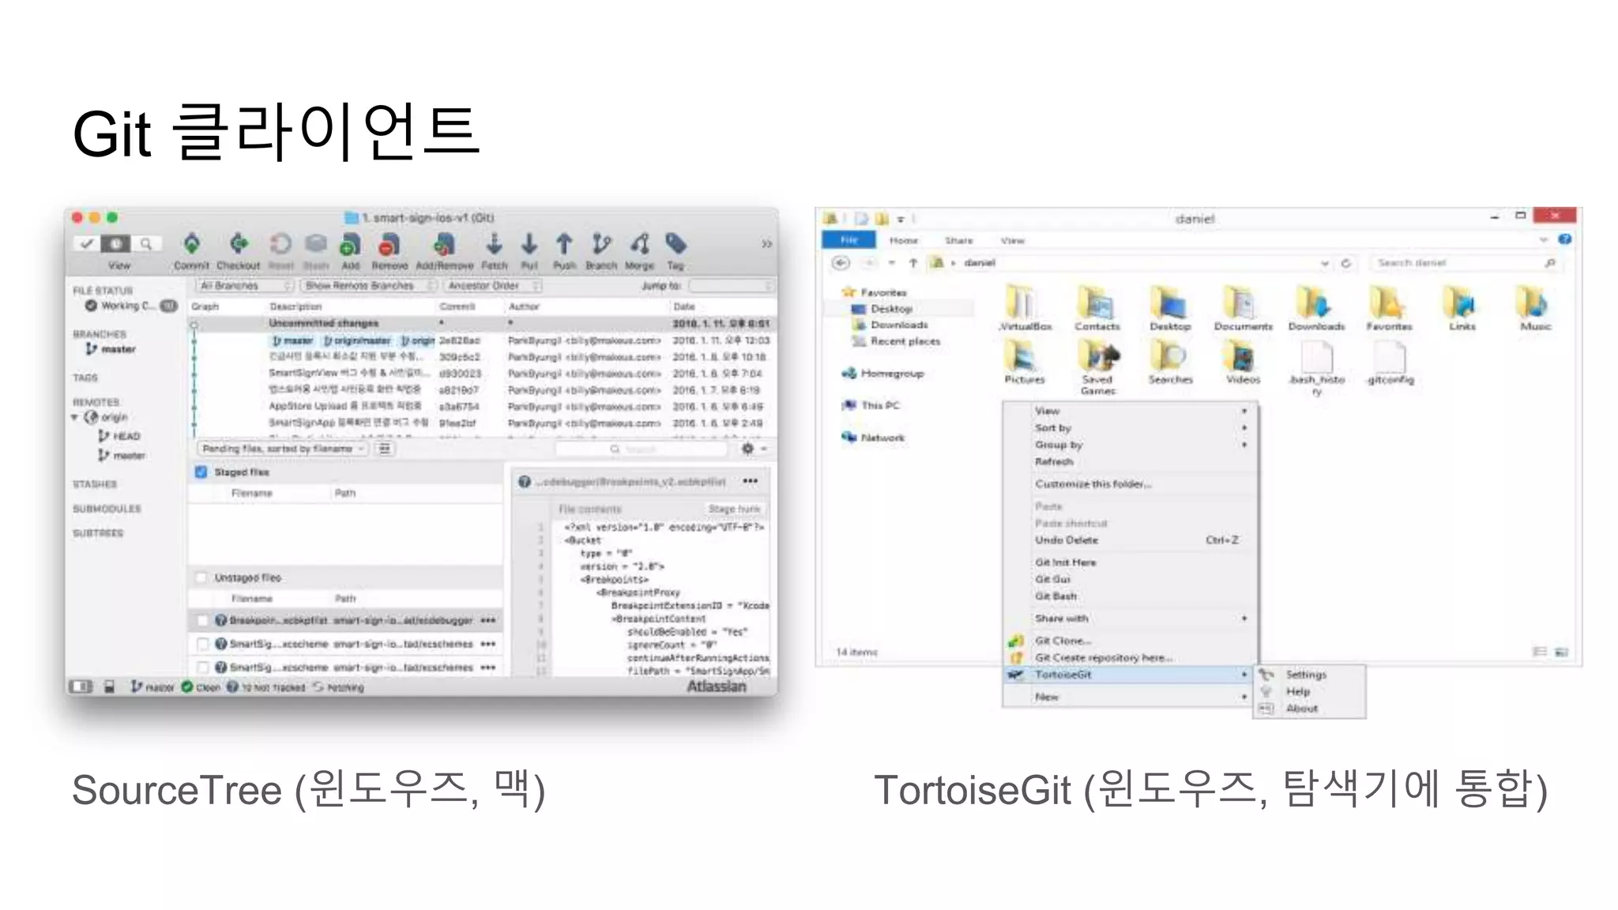
Task: Open the Explorer address bar history dropdown
Action: (x=1325, y=263)
